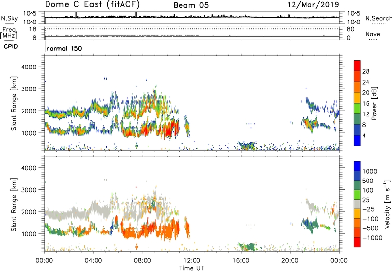Click the "16:00" time tick label
The width and height of the screenshot is (392, 271).
tap(241, 261)
